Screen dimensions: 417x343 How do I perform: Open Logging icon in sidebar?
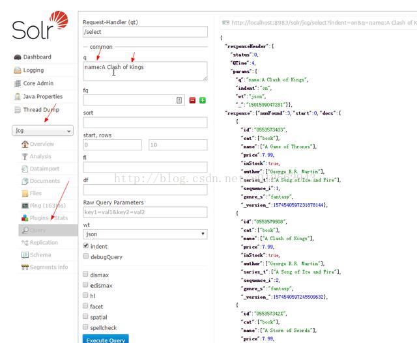point(18,70)
